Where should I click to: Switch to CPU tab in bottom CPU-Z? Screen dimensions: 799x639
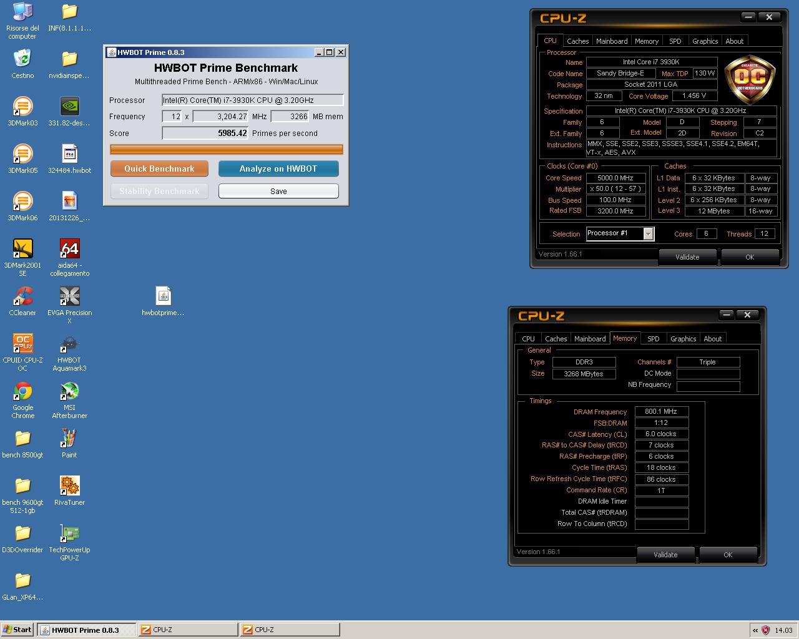528,339
